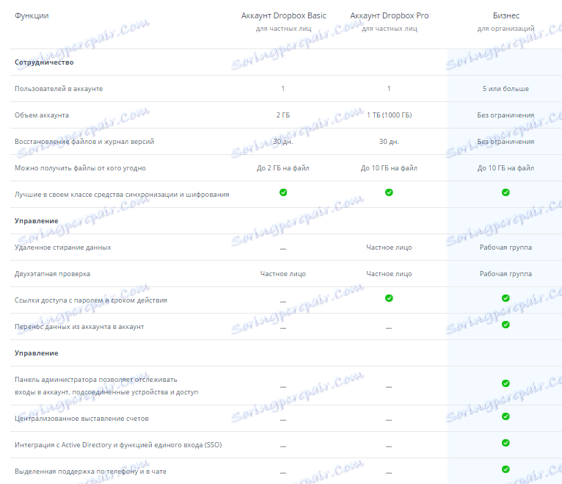Click the 'Функции' header label

point(32,15)
